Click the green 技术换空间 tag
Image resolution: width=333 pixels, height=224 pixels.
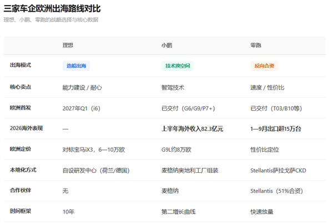(x=178, y=66)
